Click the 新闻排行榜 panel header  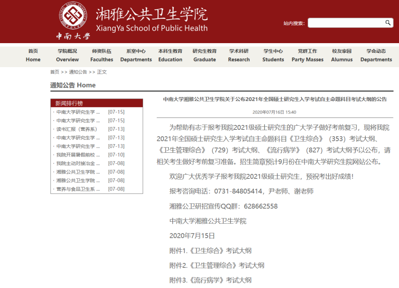pyautogui.click(x=97, y=103)
